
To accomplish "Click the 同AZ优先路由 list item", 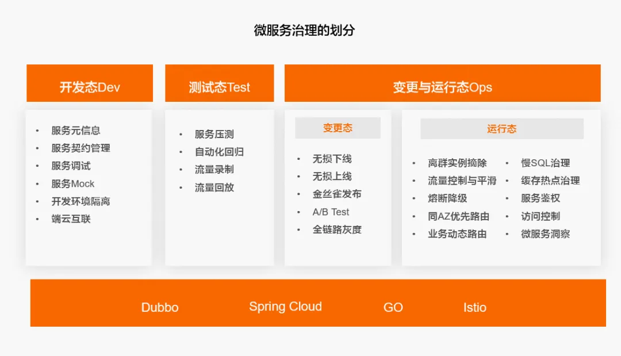I will 459,216.
